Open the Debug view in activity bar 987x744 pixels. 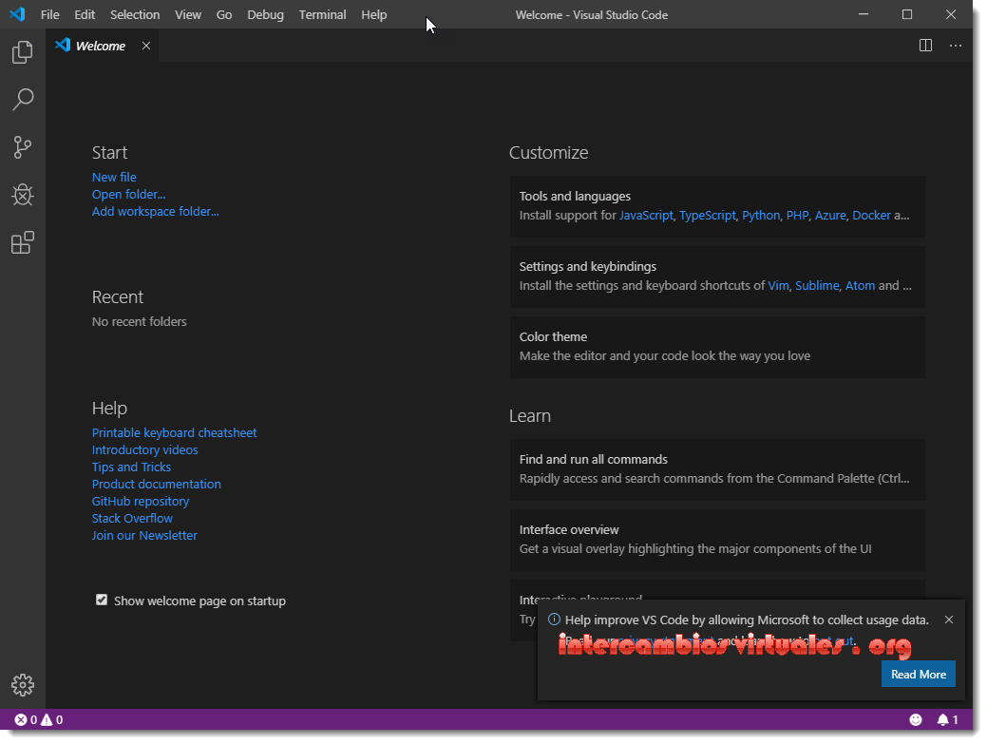click(x=23, y=195)
